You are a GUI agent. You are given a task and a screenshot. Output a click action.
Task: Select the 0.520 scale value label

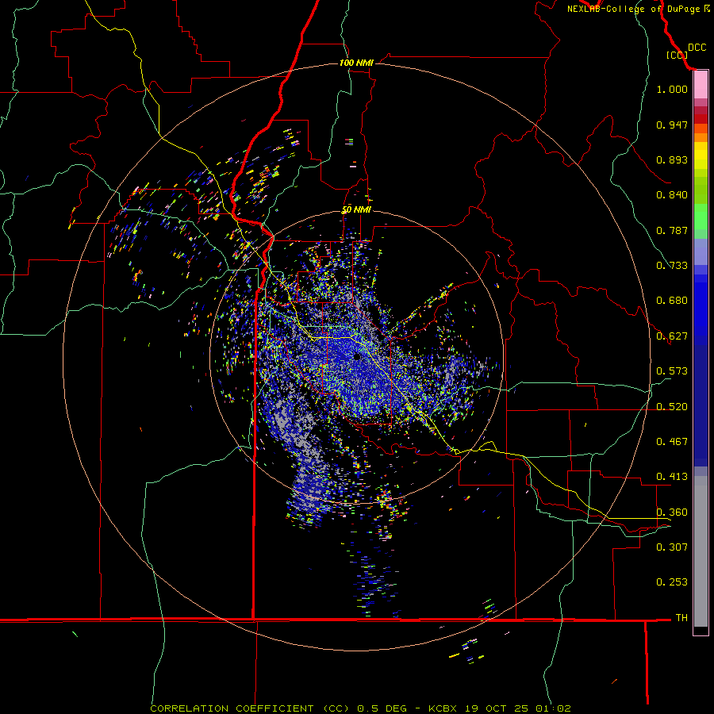pos(672,407)
